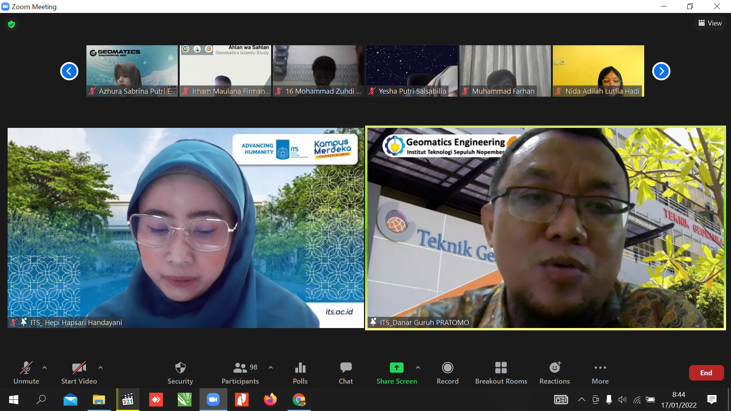Expand audio options arrow beside Unmute
The image size is (731, 411).
pyautogui.click(x=45, y=368)
